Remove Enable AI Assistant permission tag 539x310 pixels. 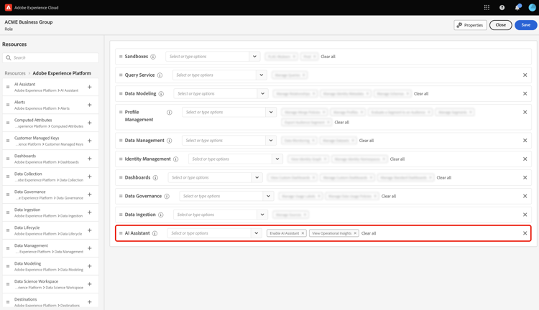click(303, 233)
